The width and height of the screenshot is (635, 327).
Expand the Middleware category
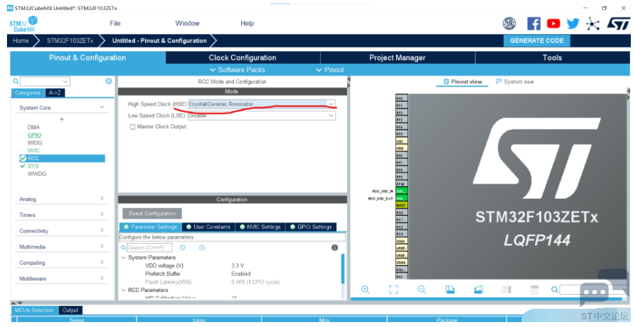pos(102,278)
